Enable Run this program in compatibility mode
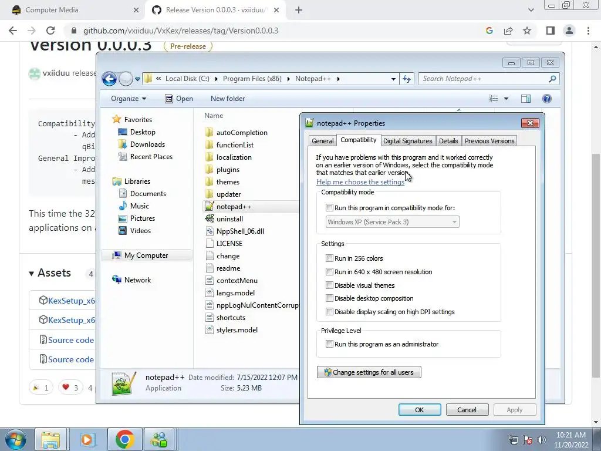 (x=329, y=208)
